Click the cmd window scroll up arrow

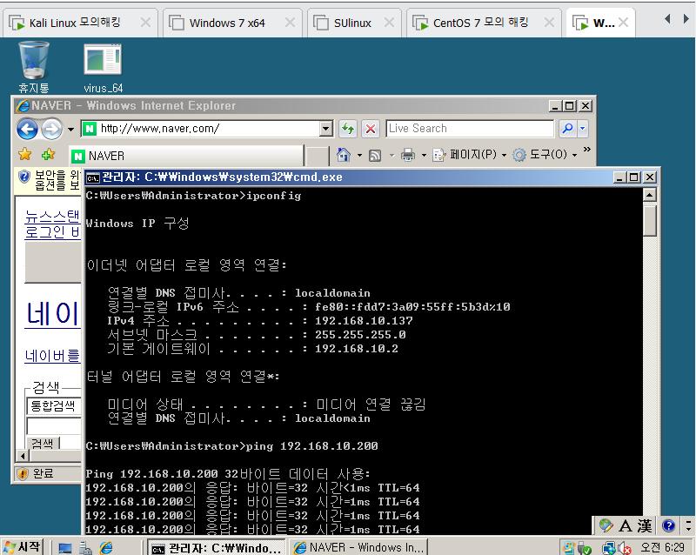(650, 195)
